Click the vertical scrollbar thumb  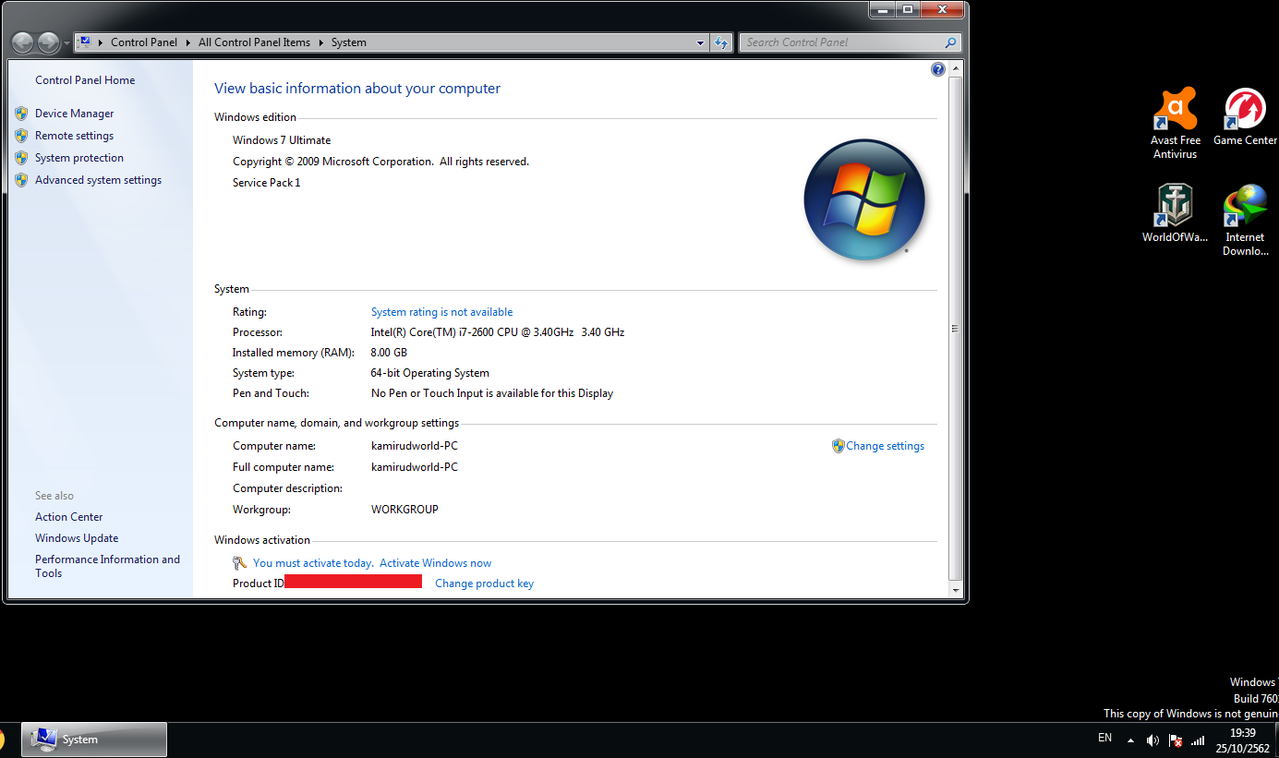tap(957, 329)
